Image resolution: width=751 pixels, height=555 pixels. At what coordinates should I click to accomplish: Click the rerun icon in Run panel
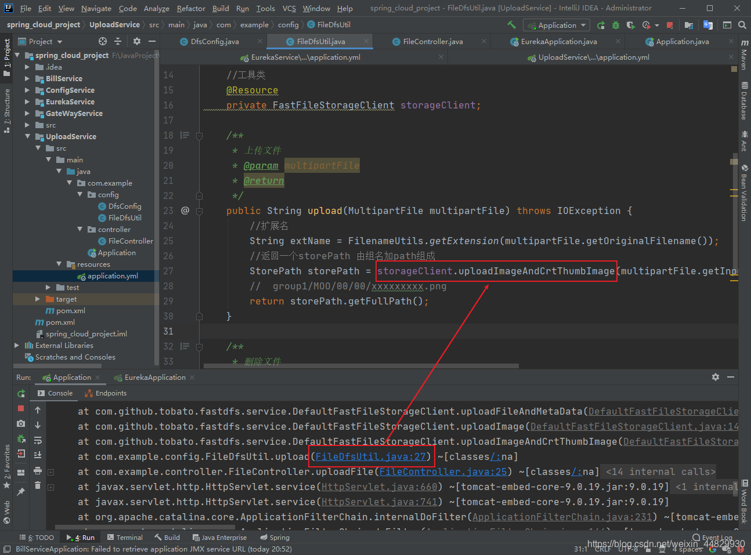[x=21, y=393]
